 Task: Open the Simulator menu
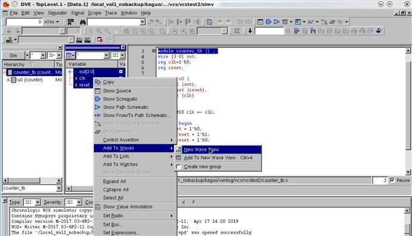tap(57, 13)
